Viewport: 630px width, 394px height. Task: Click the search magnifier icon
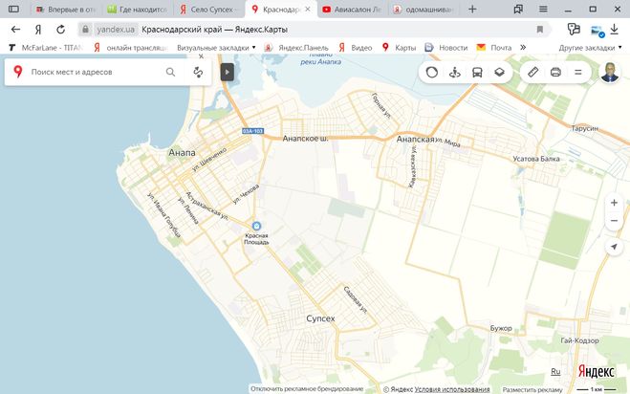(171, 72)
